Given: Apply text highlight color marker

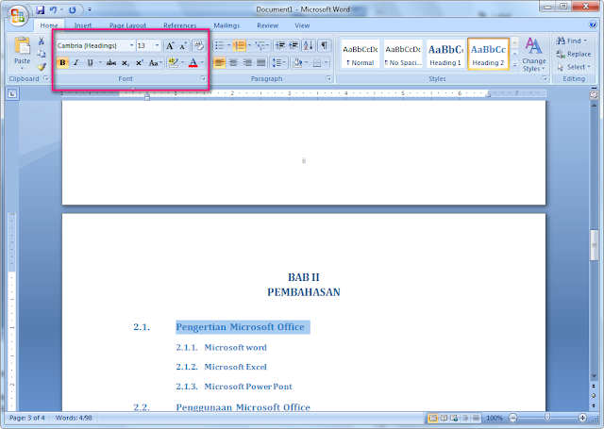Looking at the screenshot, I should pyautogui.click(x=174, y=63).
